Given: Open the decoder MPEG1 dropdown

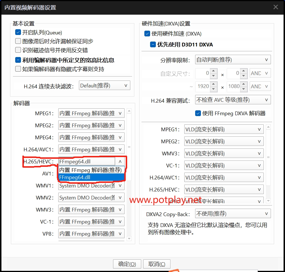Looking at the screenshot, I should (91, 113).
